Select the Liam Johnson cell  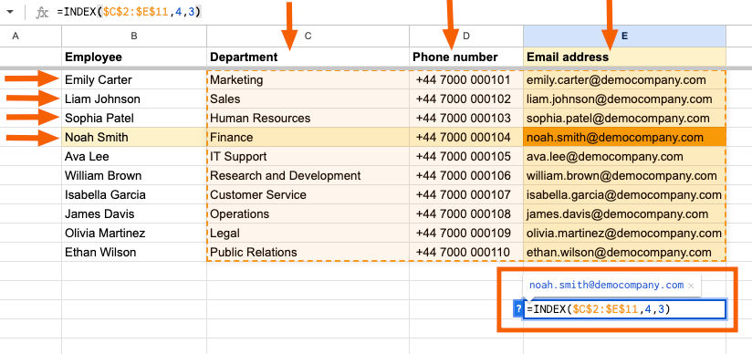click(x=134, y=99)
